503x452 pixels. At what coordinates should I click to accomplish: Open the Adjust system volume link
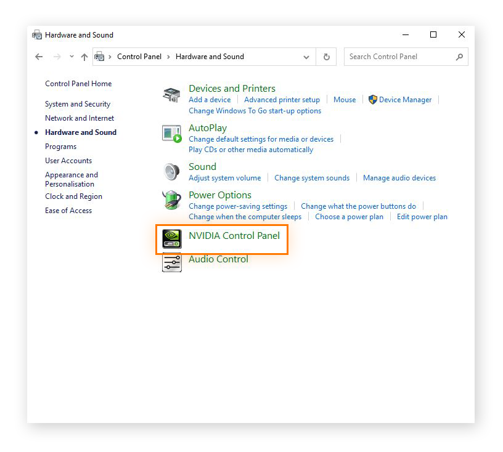[x=224, y=177]
